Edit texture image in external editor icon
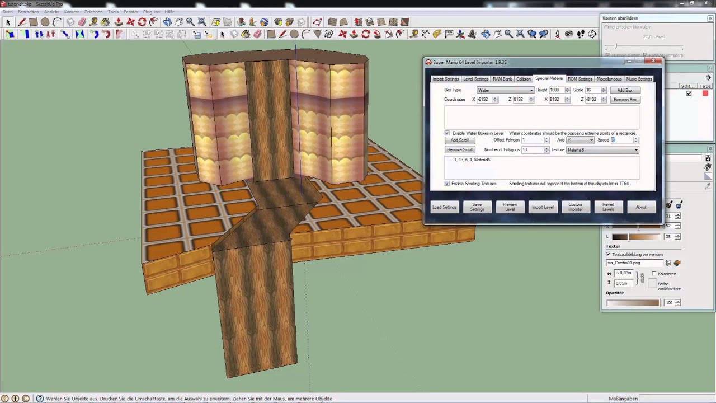Viewport: 716px width, 403px height. 677,263
